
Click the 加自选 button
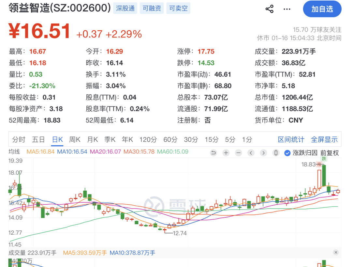click(x=322, y=9)
